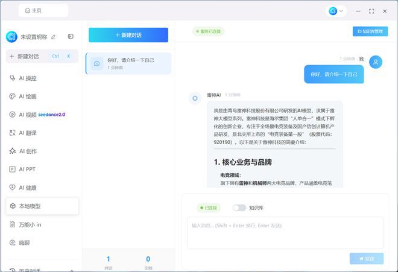Open 嗨聊 from the sidebar
The image size is (398, 272).
tap(42, 243)
